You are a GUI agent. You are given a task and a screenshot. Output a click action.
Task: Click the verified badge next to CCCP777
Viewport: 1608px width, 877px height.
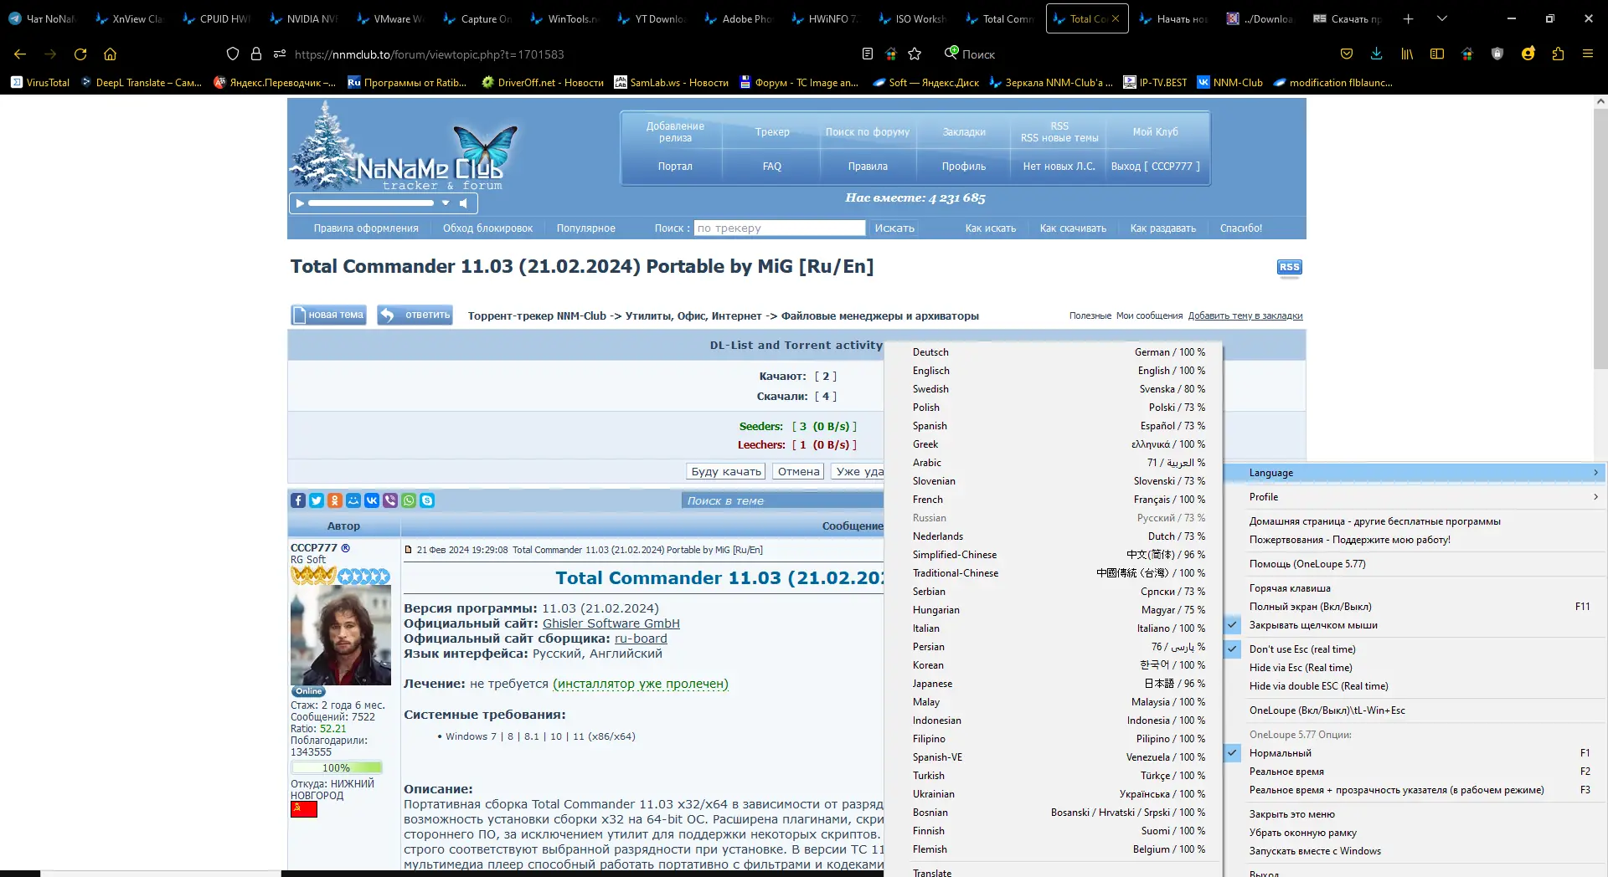click(x=346, y=548)
